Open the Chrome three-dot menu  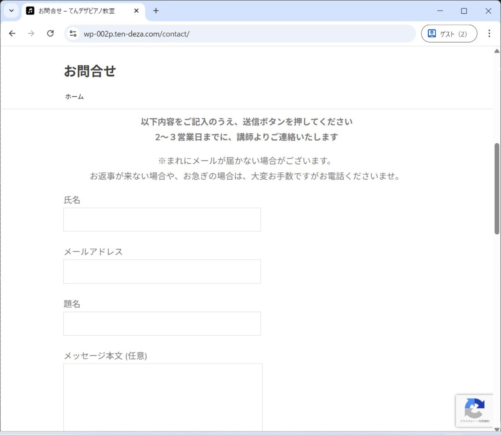(x=489, y=34)
